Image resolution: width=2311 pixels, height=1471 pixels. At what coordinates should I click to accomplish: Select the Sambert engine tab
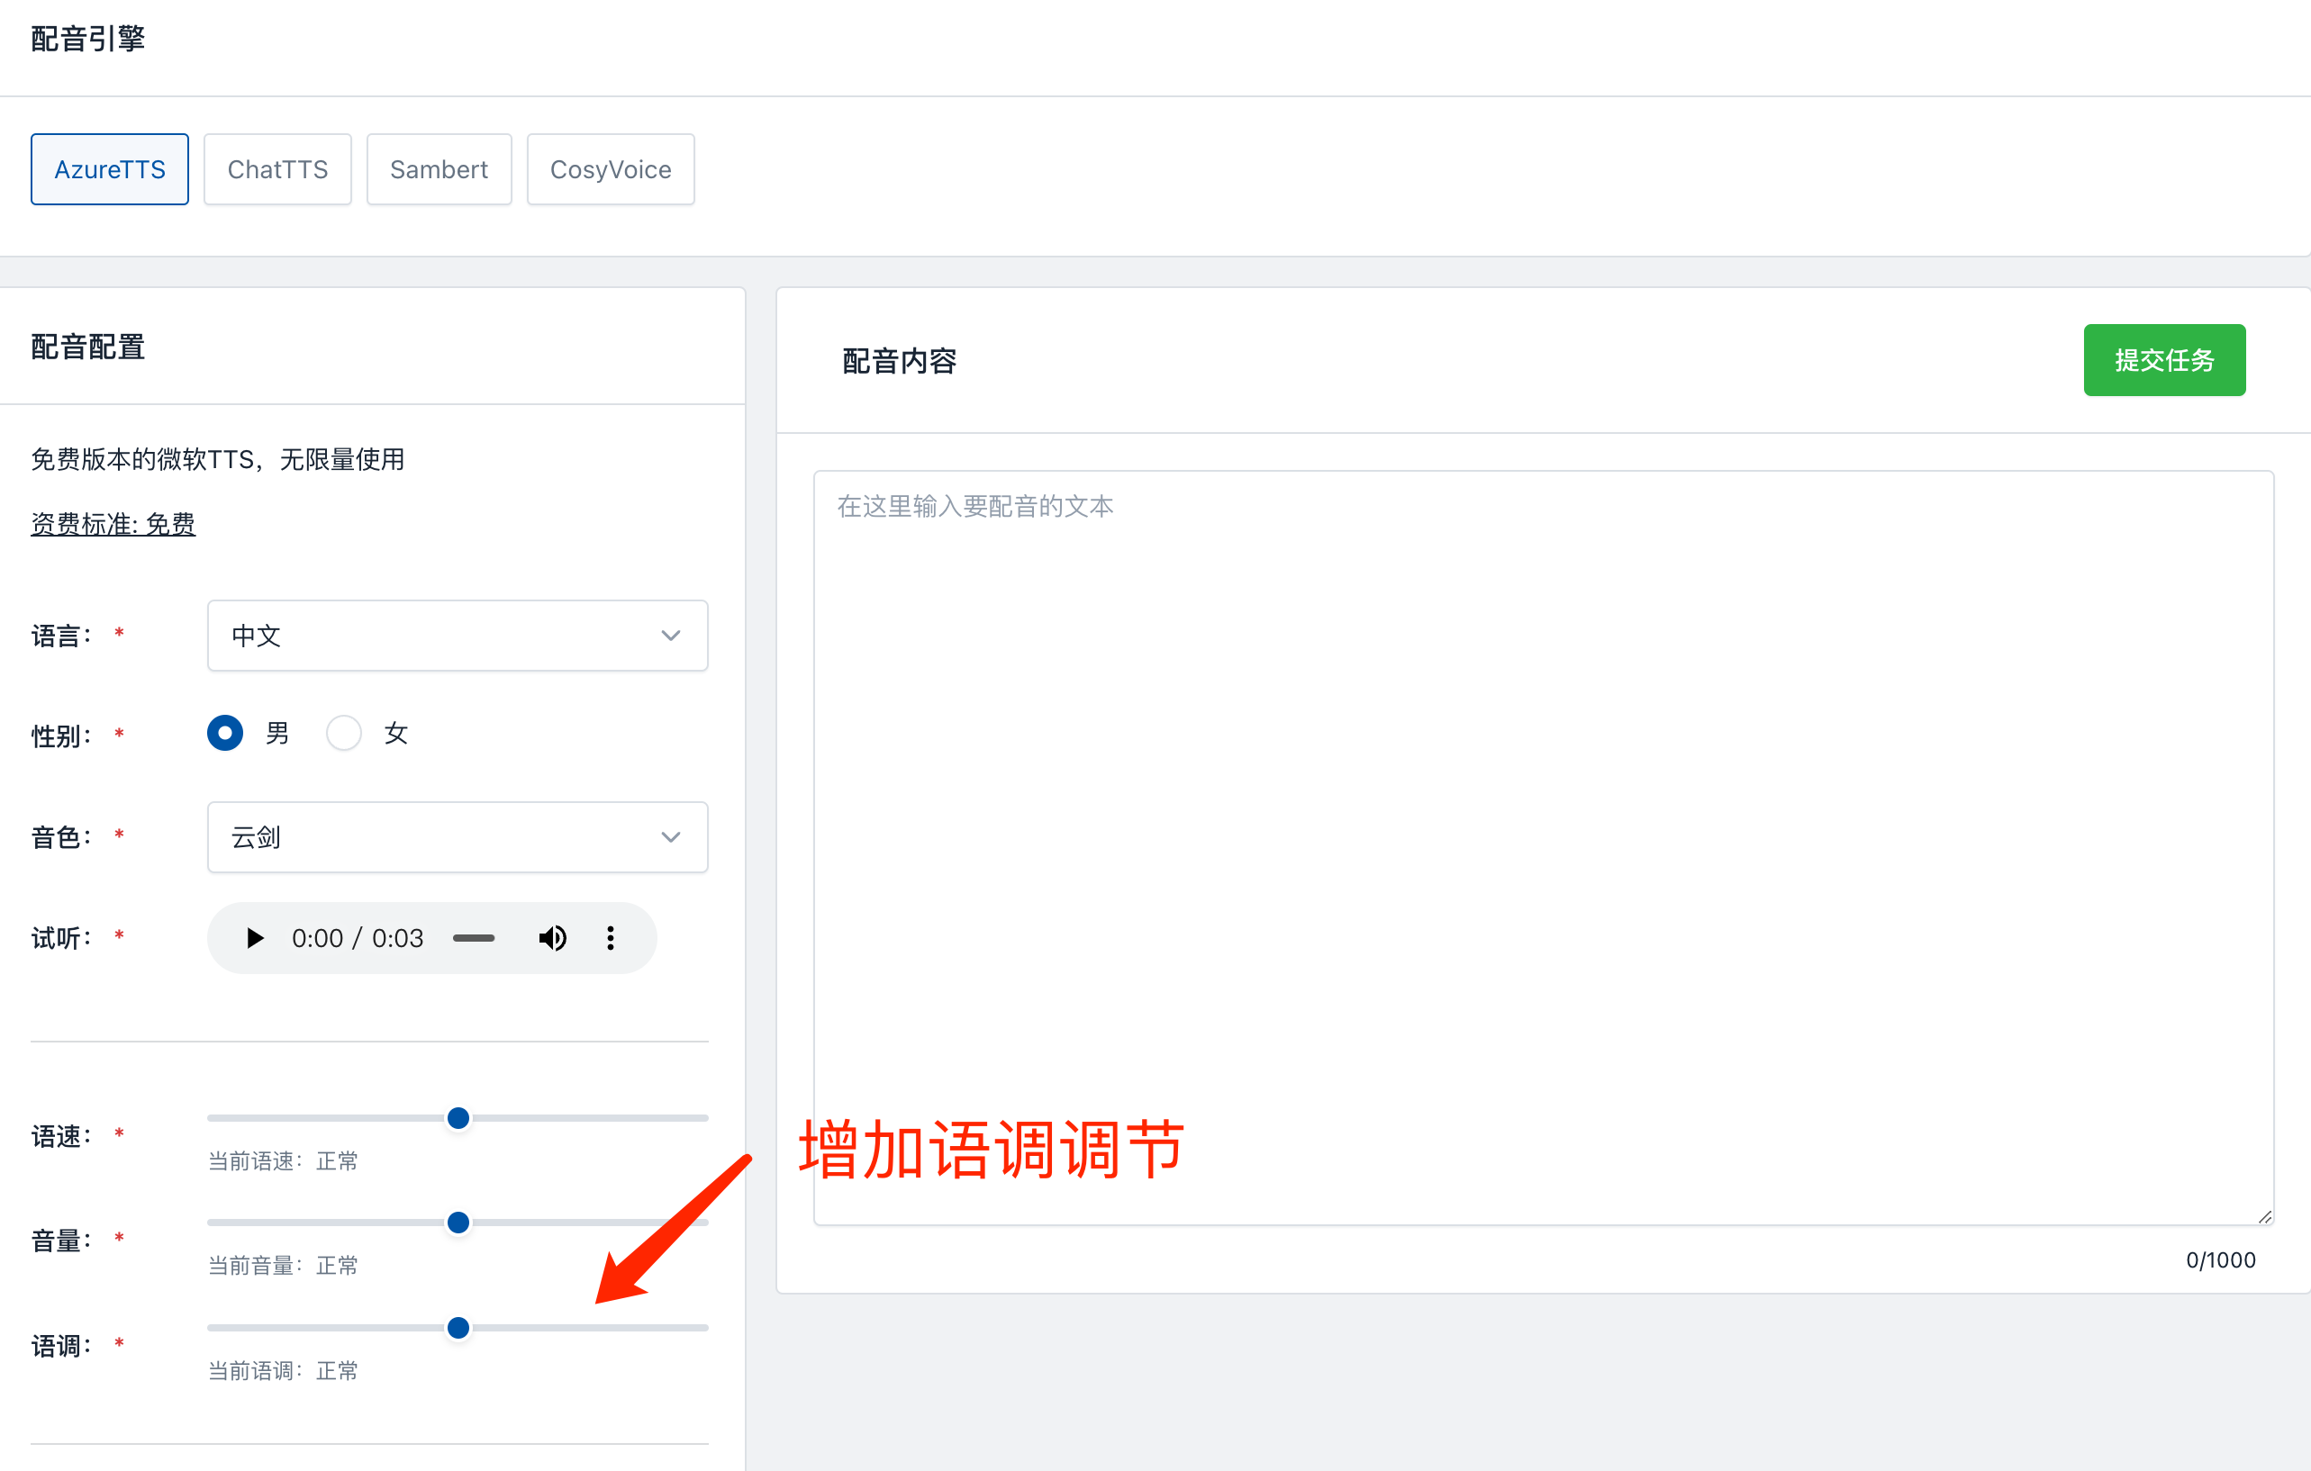[x=439, y=169]
